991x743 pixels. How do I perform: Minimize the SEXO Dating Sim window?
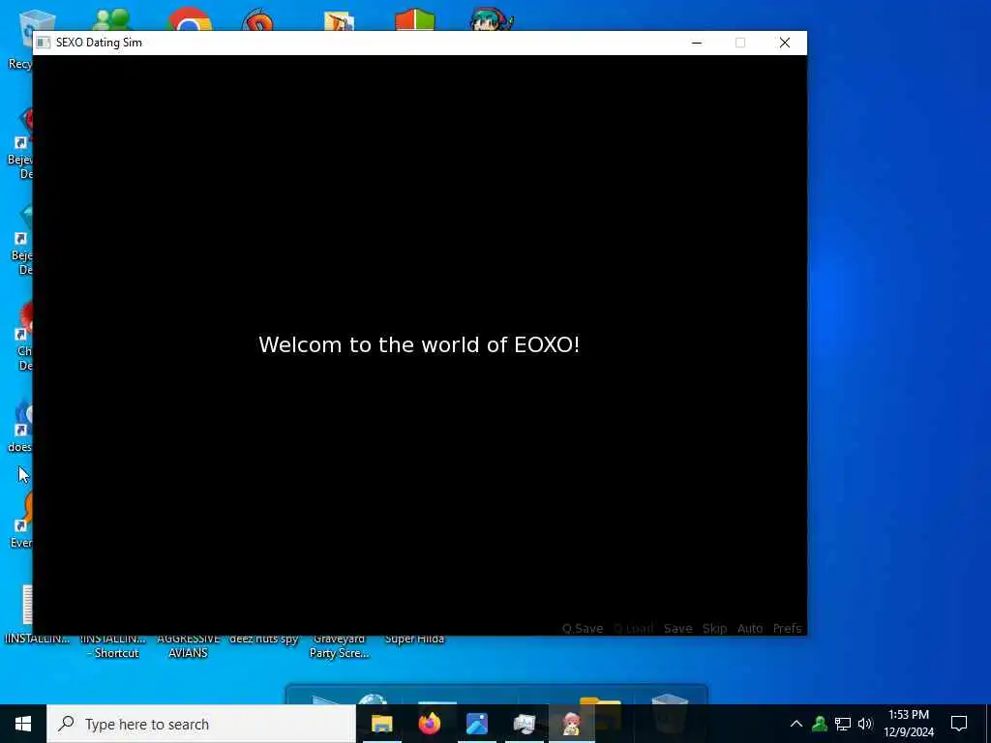tap(697, 43)
